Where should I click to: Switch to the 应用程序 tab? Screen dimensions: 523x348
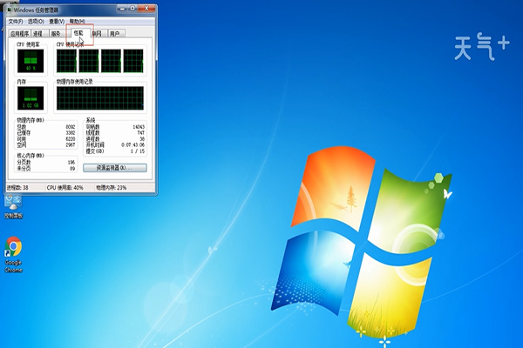[x=20, y=34]
